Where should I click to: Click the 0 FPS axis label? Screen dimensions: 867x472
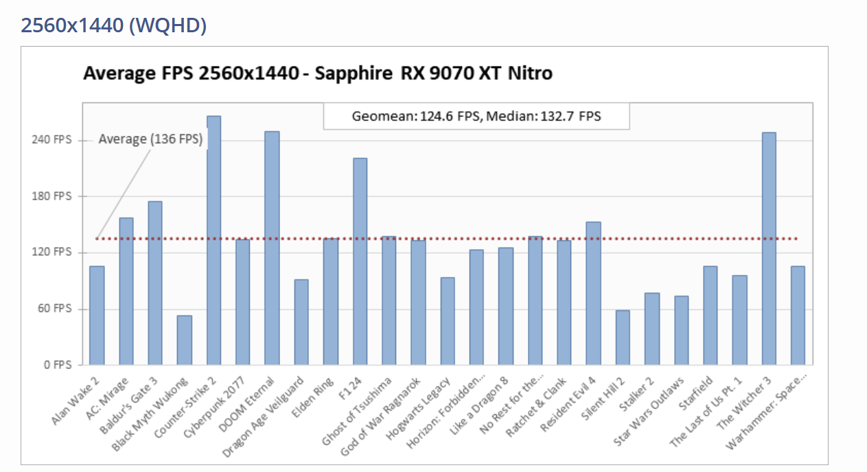[x=59, y=365]
